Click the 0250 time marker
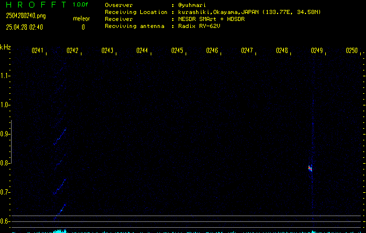The image size is (366, 233). 352,51
